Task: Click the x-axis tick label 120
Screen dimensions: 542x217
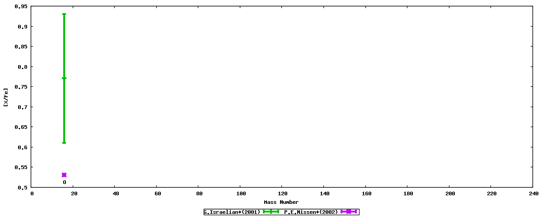Action: pyautogui.click(x=281, y=193)
